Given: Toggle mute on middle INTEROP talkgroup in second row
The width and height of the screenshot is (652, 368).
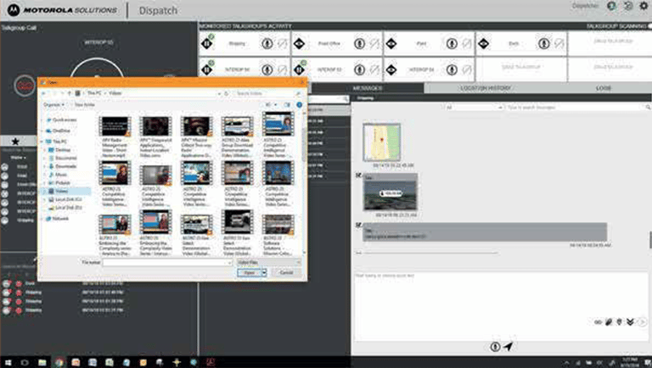Looking at the screenshot, I should [x=374, y=70].
